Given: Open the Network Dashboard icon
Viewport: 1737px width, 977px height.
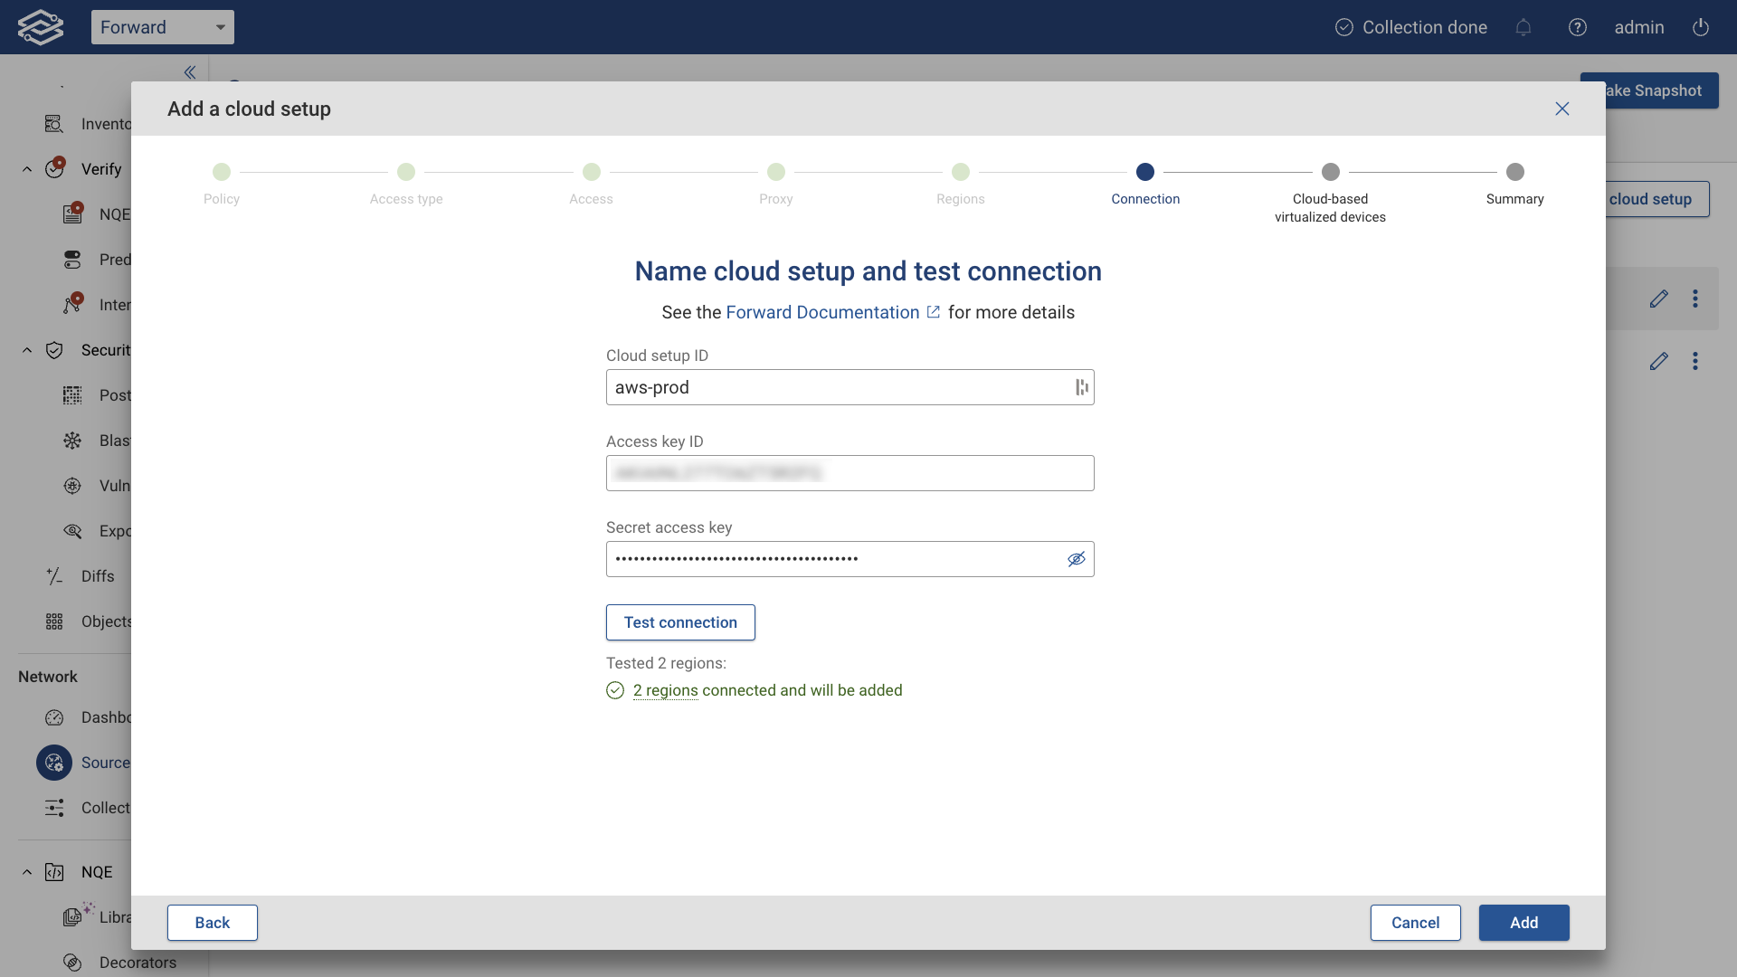Looking at the screenshot, I should click(x=55, y=717).
